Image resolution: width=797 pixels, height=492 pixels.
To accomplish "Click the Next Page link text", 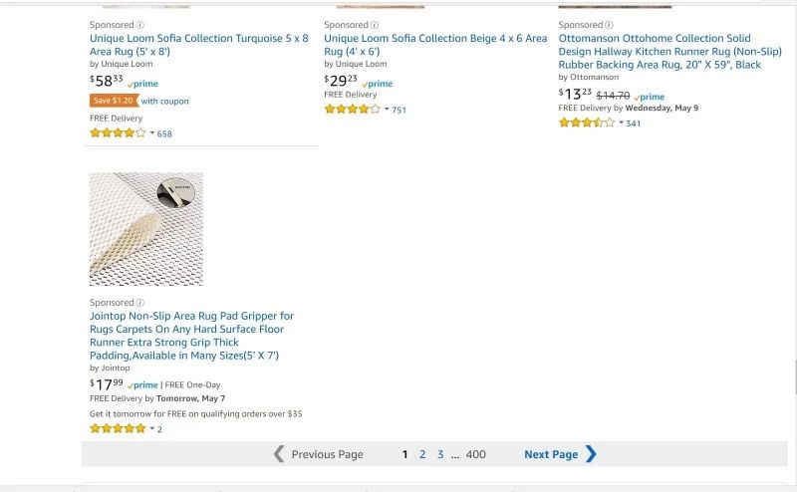I will coord(551,454).
